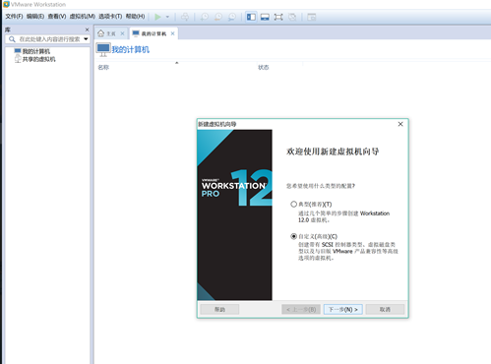Screen dimensions: 491x364
Task: Open the 帮助(H) menu
Action: pyautogui.click(x=135, y=16)
